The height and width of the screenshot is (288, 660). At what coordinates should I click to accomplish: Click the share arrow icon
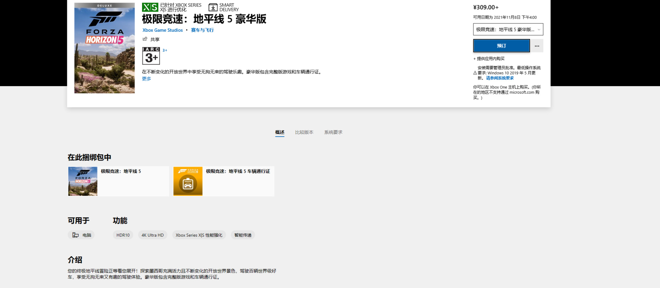point(145,39)
